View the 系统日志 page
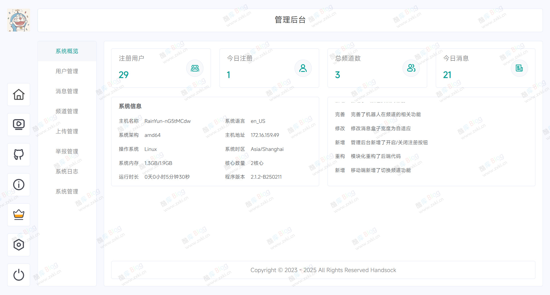The height and width of the screenshot is (295, 550). pos(67,171)
